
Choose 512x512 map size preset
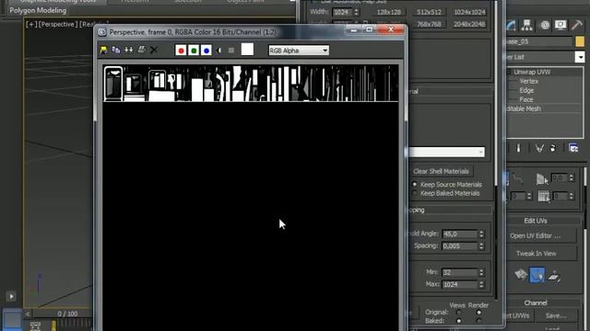click(x=429, y=12)
